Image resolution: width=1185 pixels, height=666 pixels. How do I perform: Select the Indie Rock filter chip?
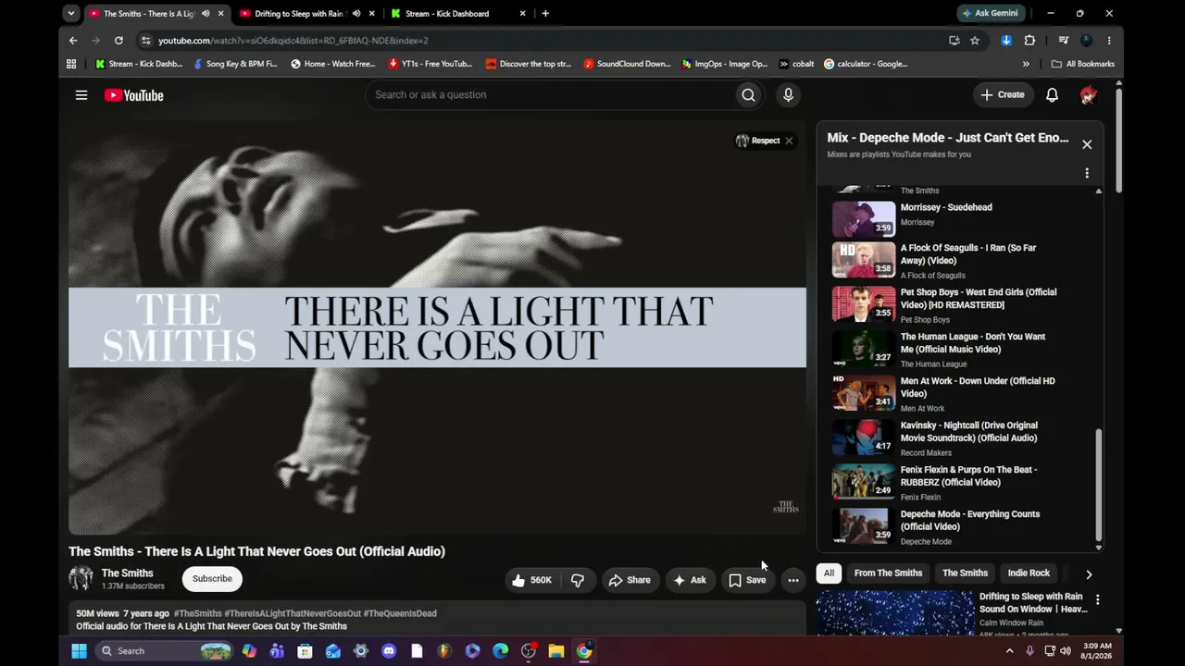(x=1029, y=573)
